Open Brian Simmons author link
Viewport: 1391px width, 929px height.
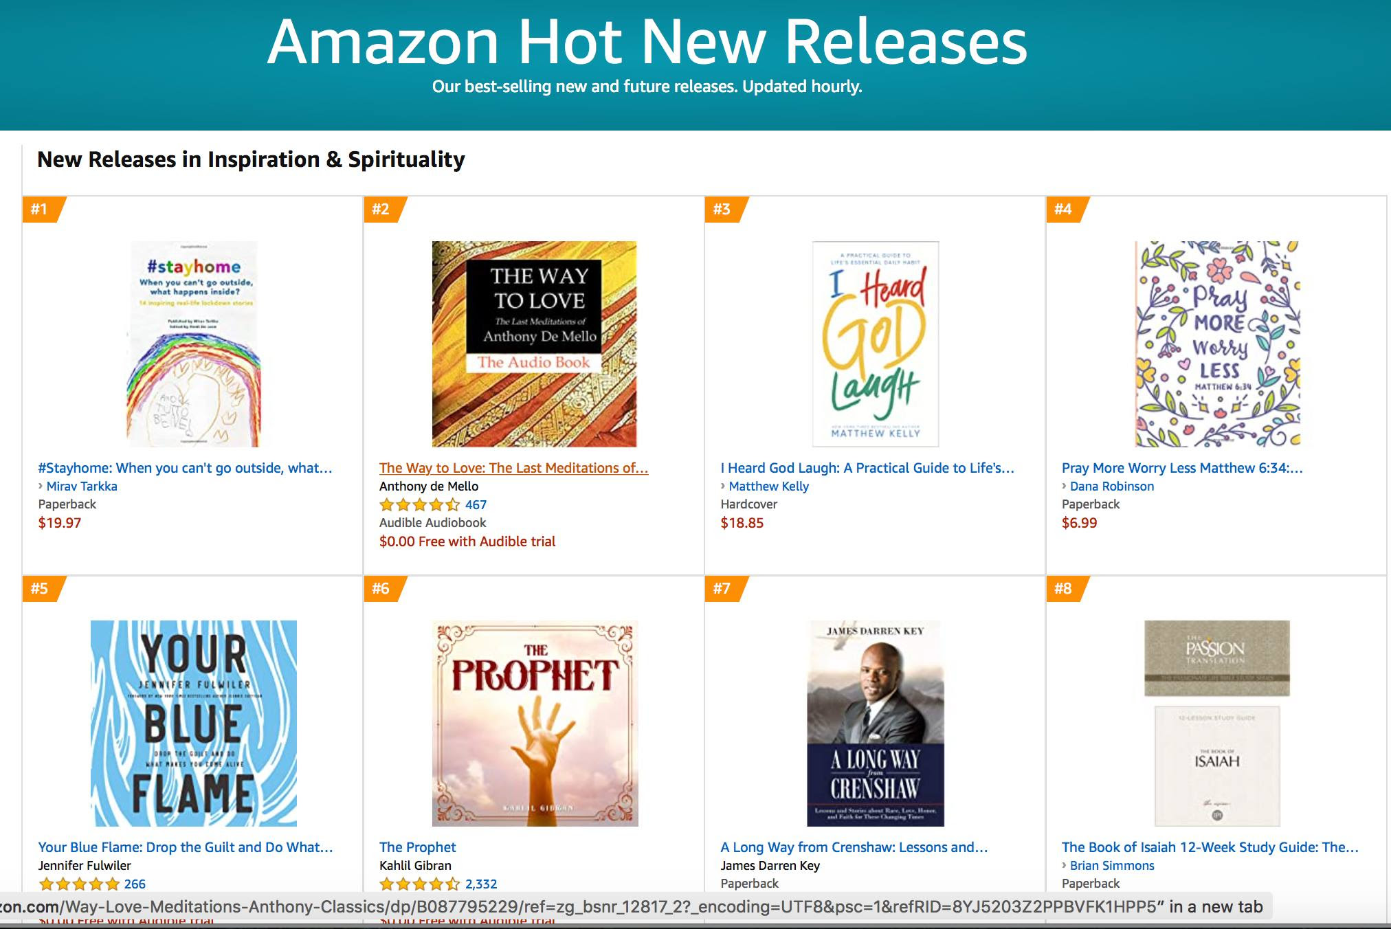coord(1111,866)
